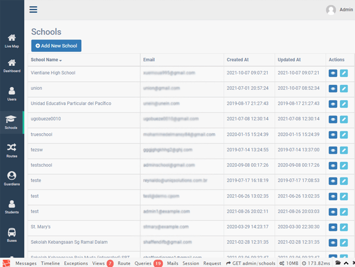Open the Buses section
Viewport: 355px width, 267px height.
tap(12, 235)
